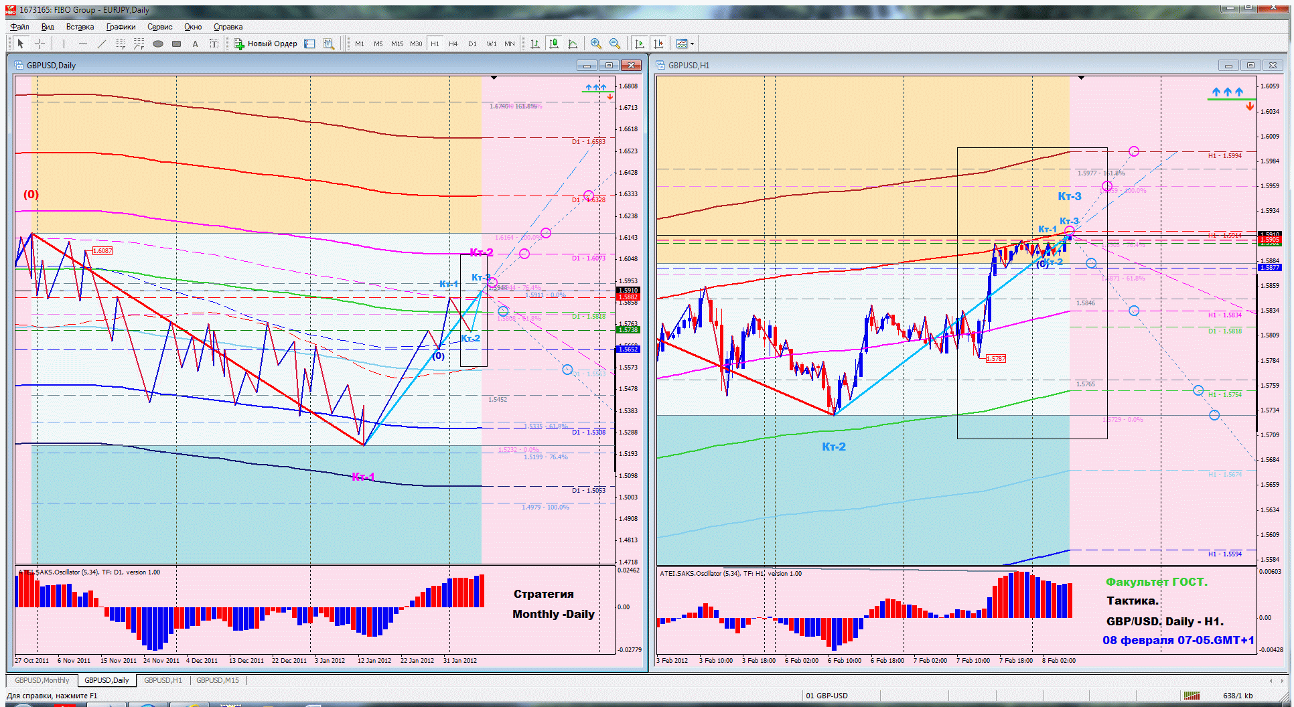Open the Файл menu
This screenshot has width=1294, height=707.
(x=20, y=27)
